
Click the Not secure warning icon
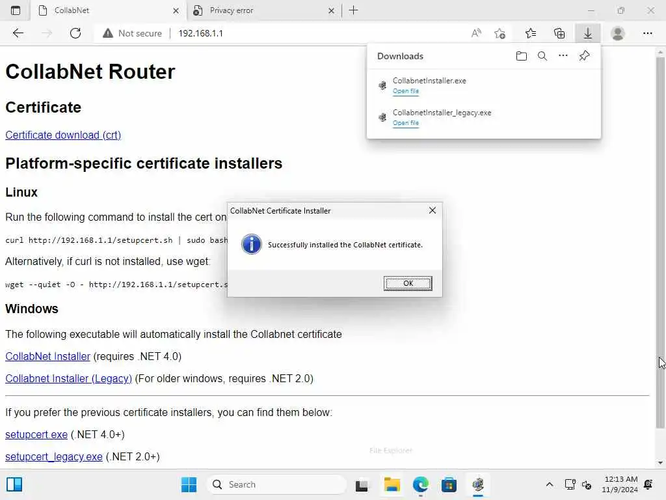pyautogui.click(x=108, y=33)
